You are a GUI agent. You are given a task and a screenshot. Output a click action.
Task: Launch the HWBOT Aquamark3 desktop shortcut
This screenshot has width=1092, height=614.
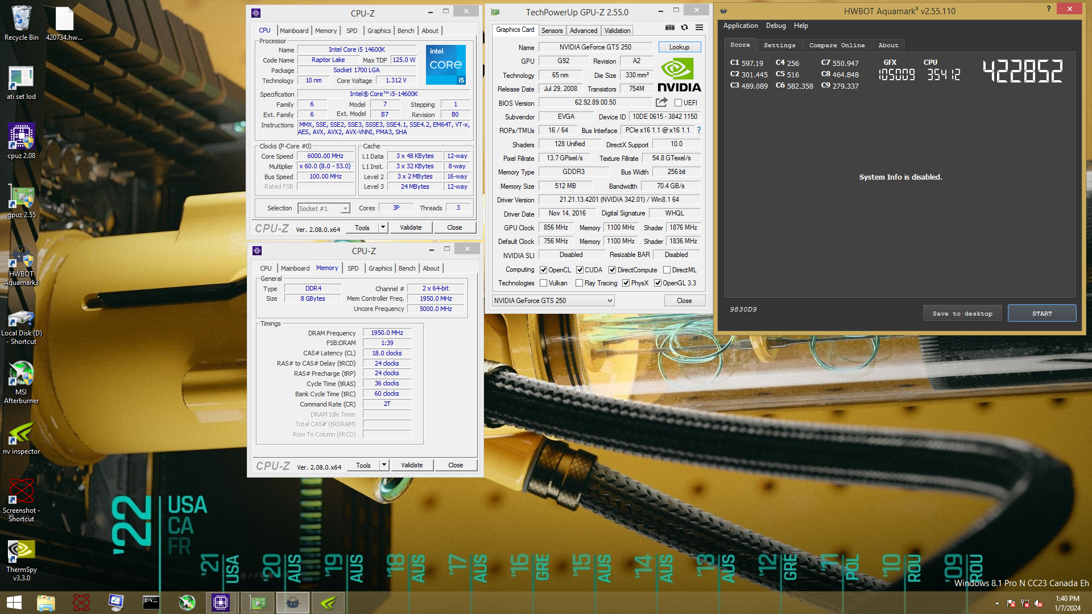point(21,266)
